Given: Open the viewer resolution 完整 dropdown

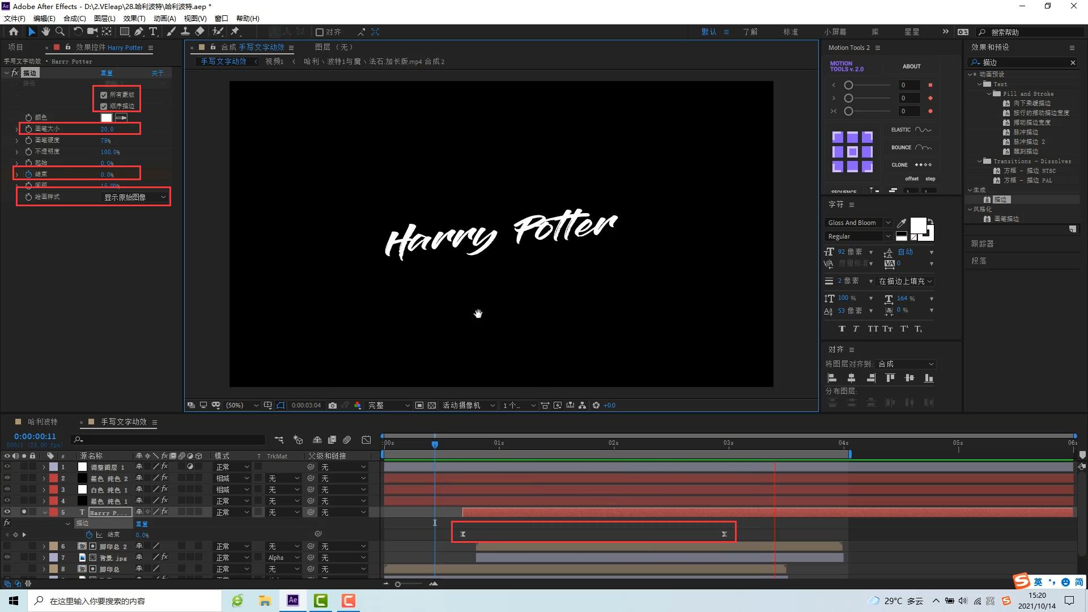Looking at the screenshot, I should click(x=389, y=405).
